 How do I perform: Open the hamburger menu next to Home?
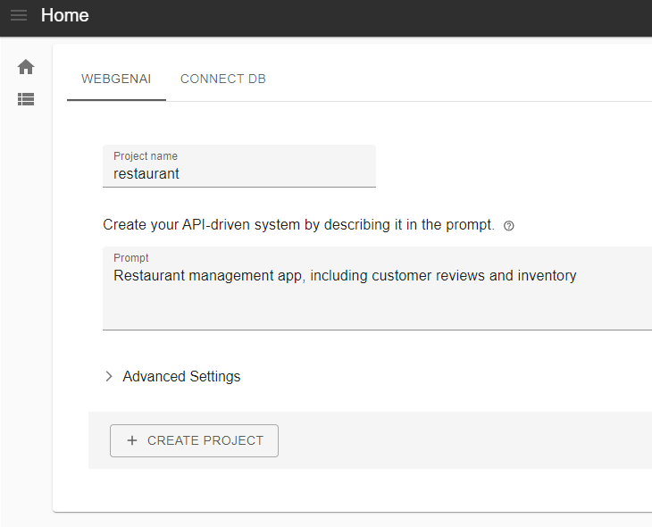(x=19, y=15)
